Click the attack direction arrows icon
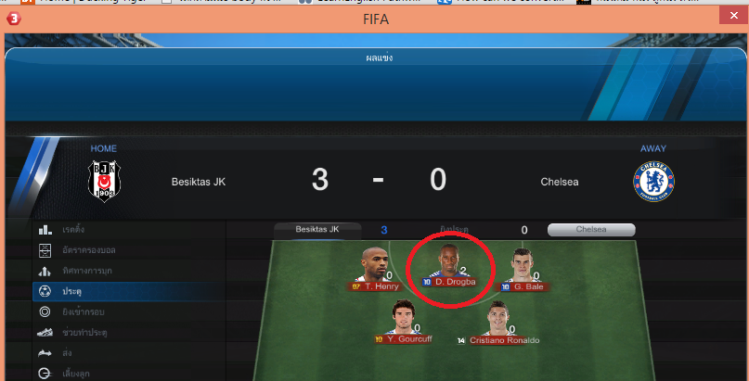Screen dimensions: 749x381 point(45,271)
